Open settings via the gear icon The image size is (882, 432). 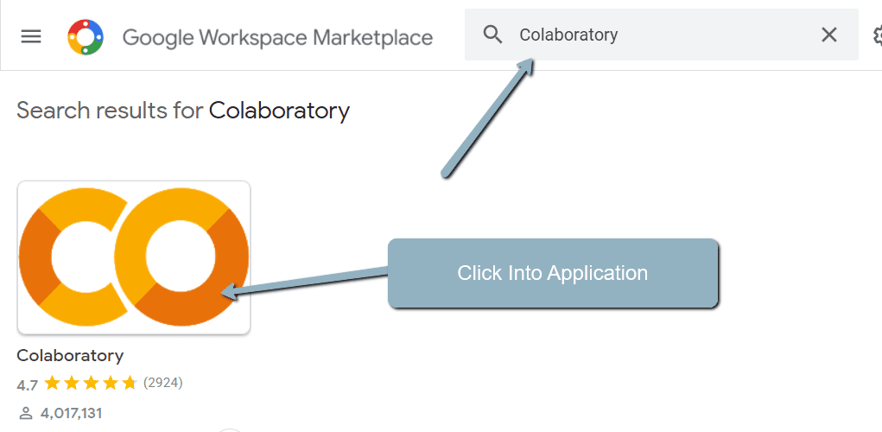tap(876, 35)
